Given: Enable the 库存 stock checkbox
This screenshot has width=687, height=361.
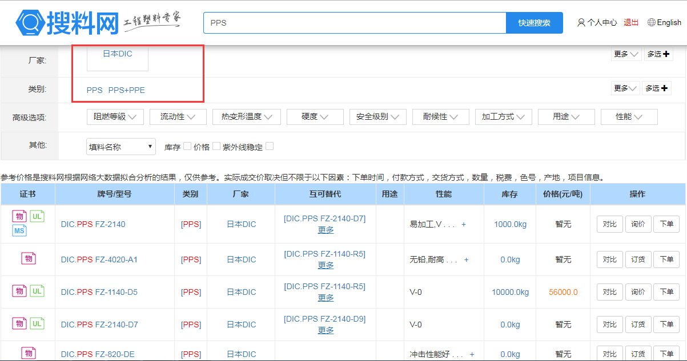Looking at the screenshot, I should coord(187,146).
